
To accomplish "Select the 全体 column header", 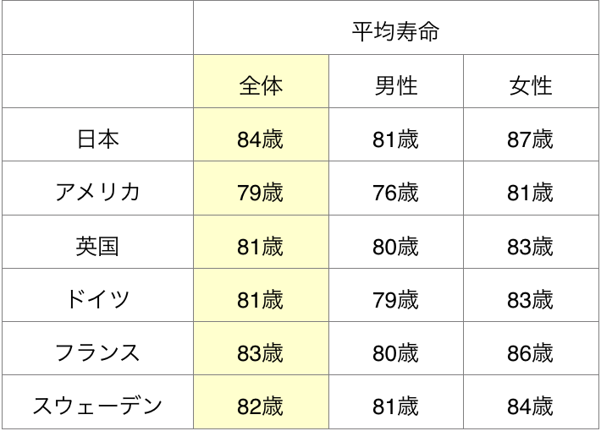I will coord(261,85).
